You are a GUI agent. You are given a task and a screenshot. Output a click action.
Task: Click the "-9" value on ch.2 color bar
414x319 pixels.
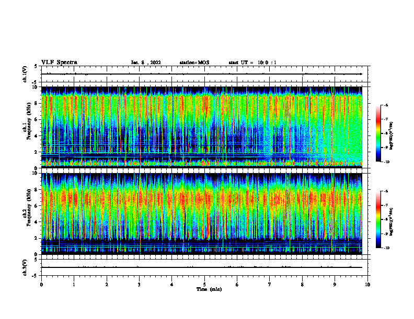click(386, 234)
